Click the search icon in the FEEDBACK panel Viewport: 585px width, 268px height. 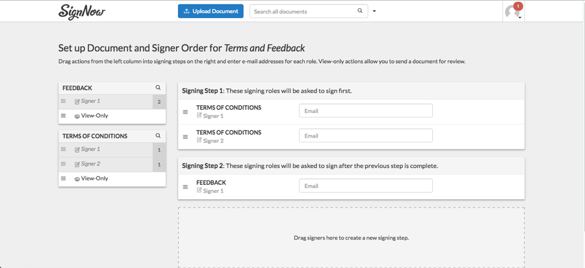[x=158, y=88]
